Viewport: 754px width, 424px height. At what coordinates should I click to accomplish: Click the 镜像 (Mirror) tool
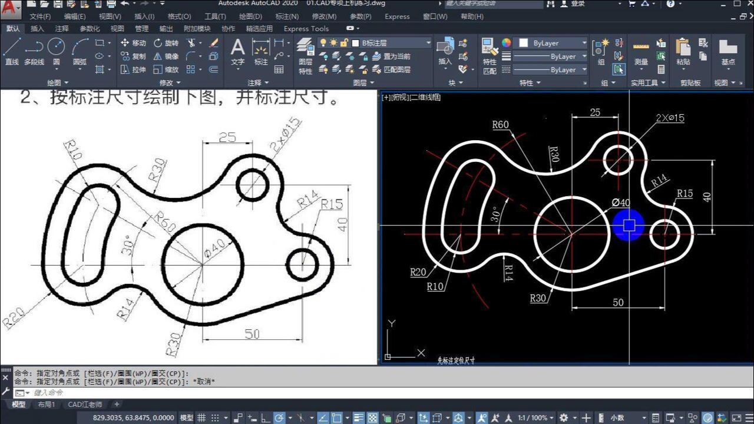pyautogui.click(x=166, y=57)
